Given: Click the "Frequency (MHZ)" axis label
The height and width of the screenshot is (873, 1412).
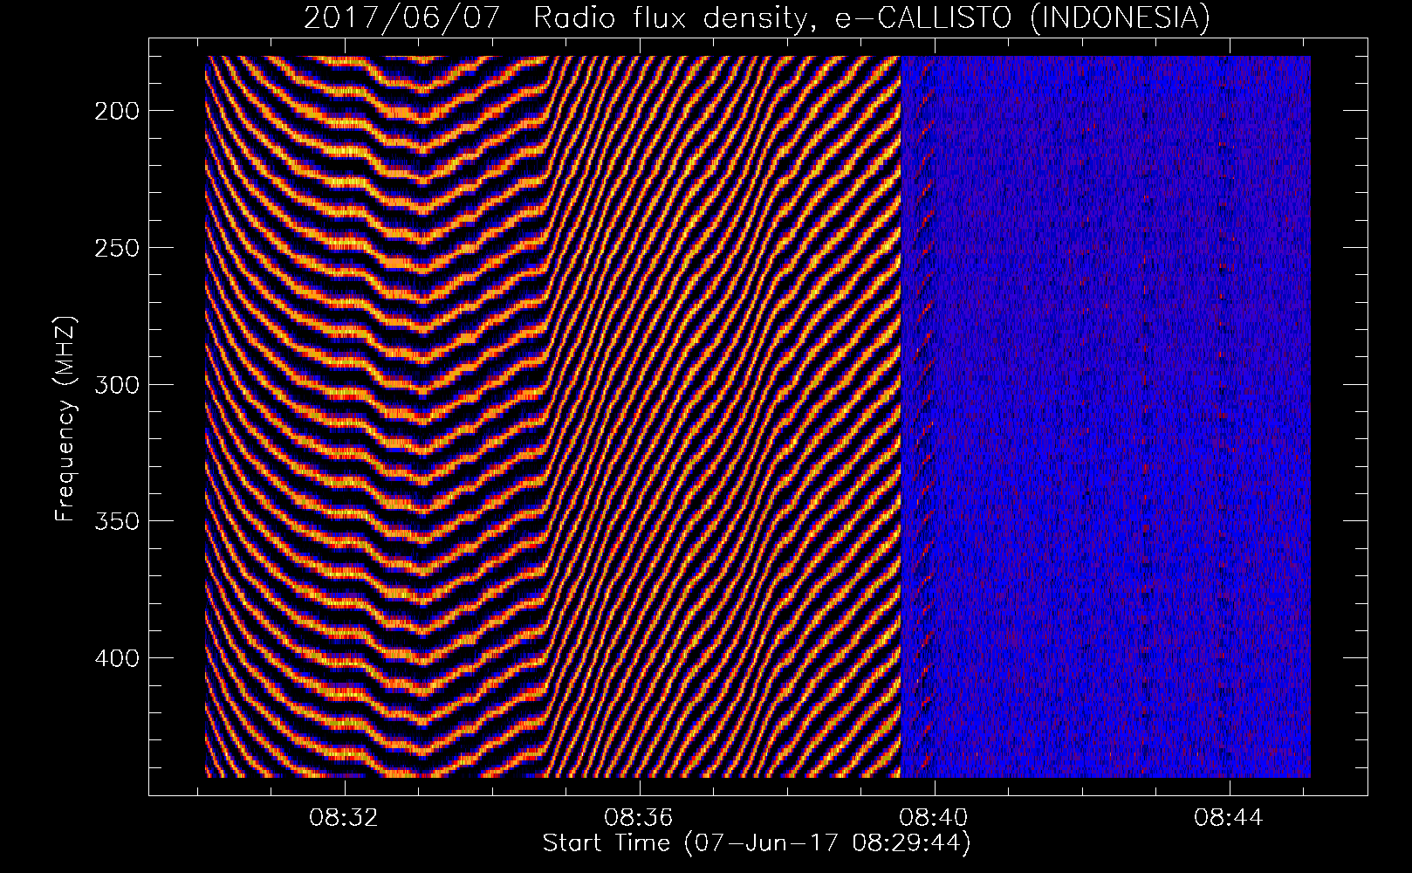Looking at the screenshot, I should (65, 419).
